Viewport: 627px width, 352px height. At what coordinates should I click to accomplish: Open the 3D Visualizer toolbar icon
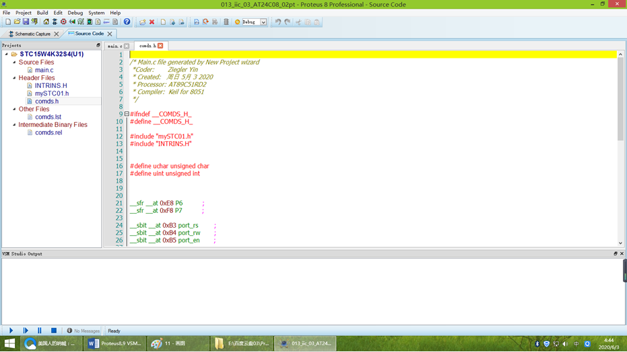(x=72, y=22)
